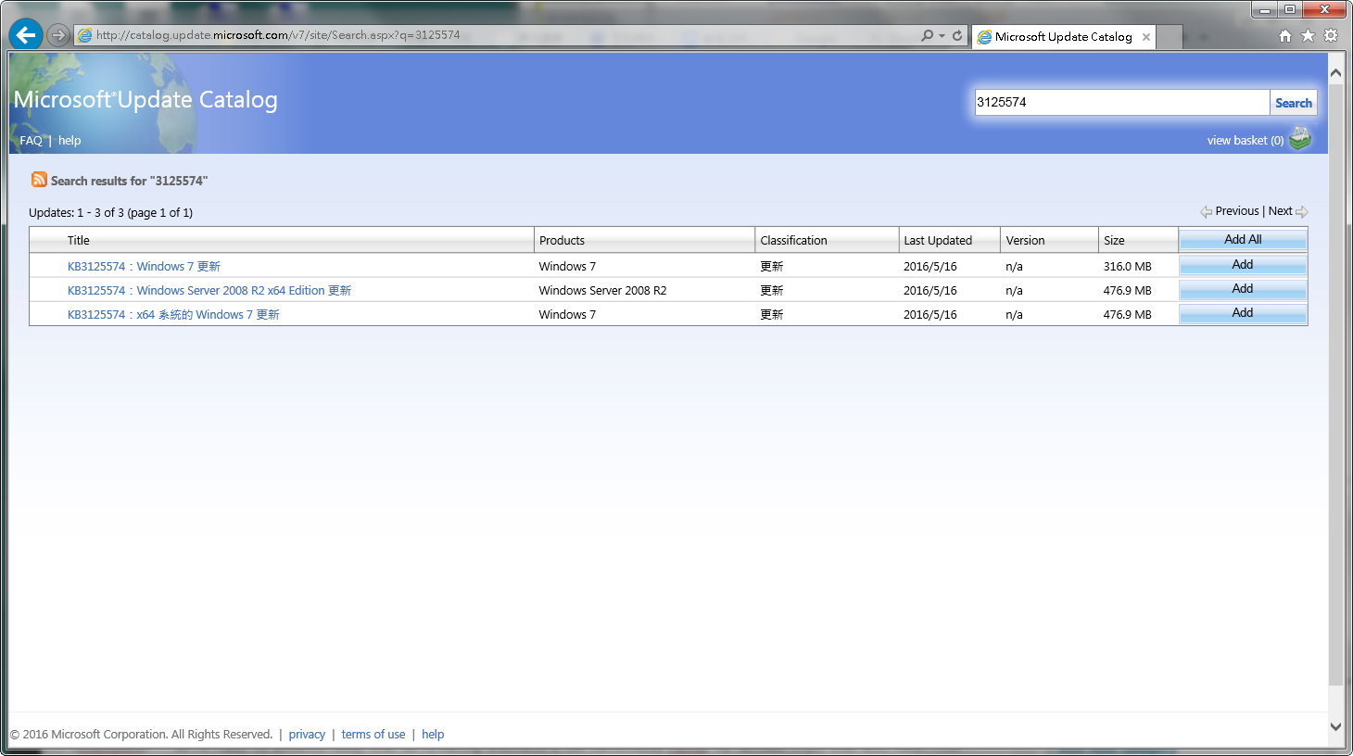Click the RSS feed icon for search results
The height and width of the screenshot is (756, 1353).
[39, 180]
